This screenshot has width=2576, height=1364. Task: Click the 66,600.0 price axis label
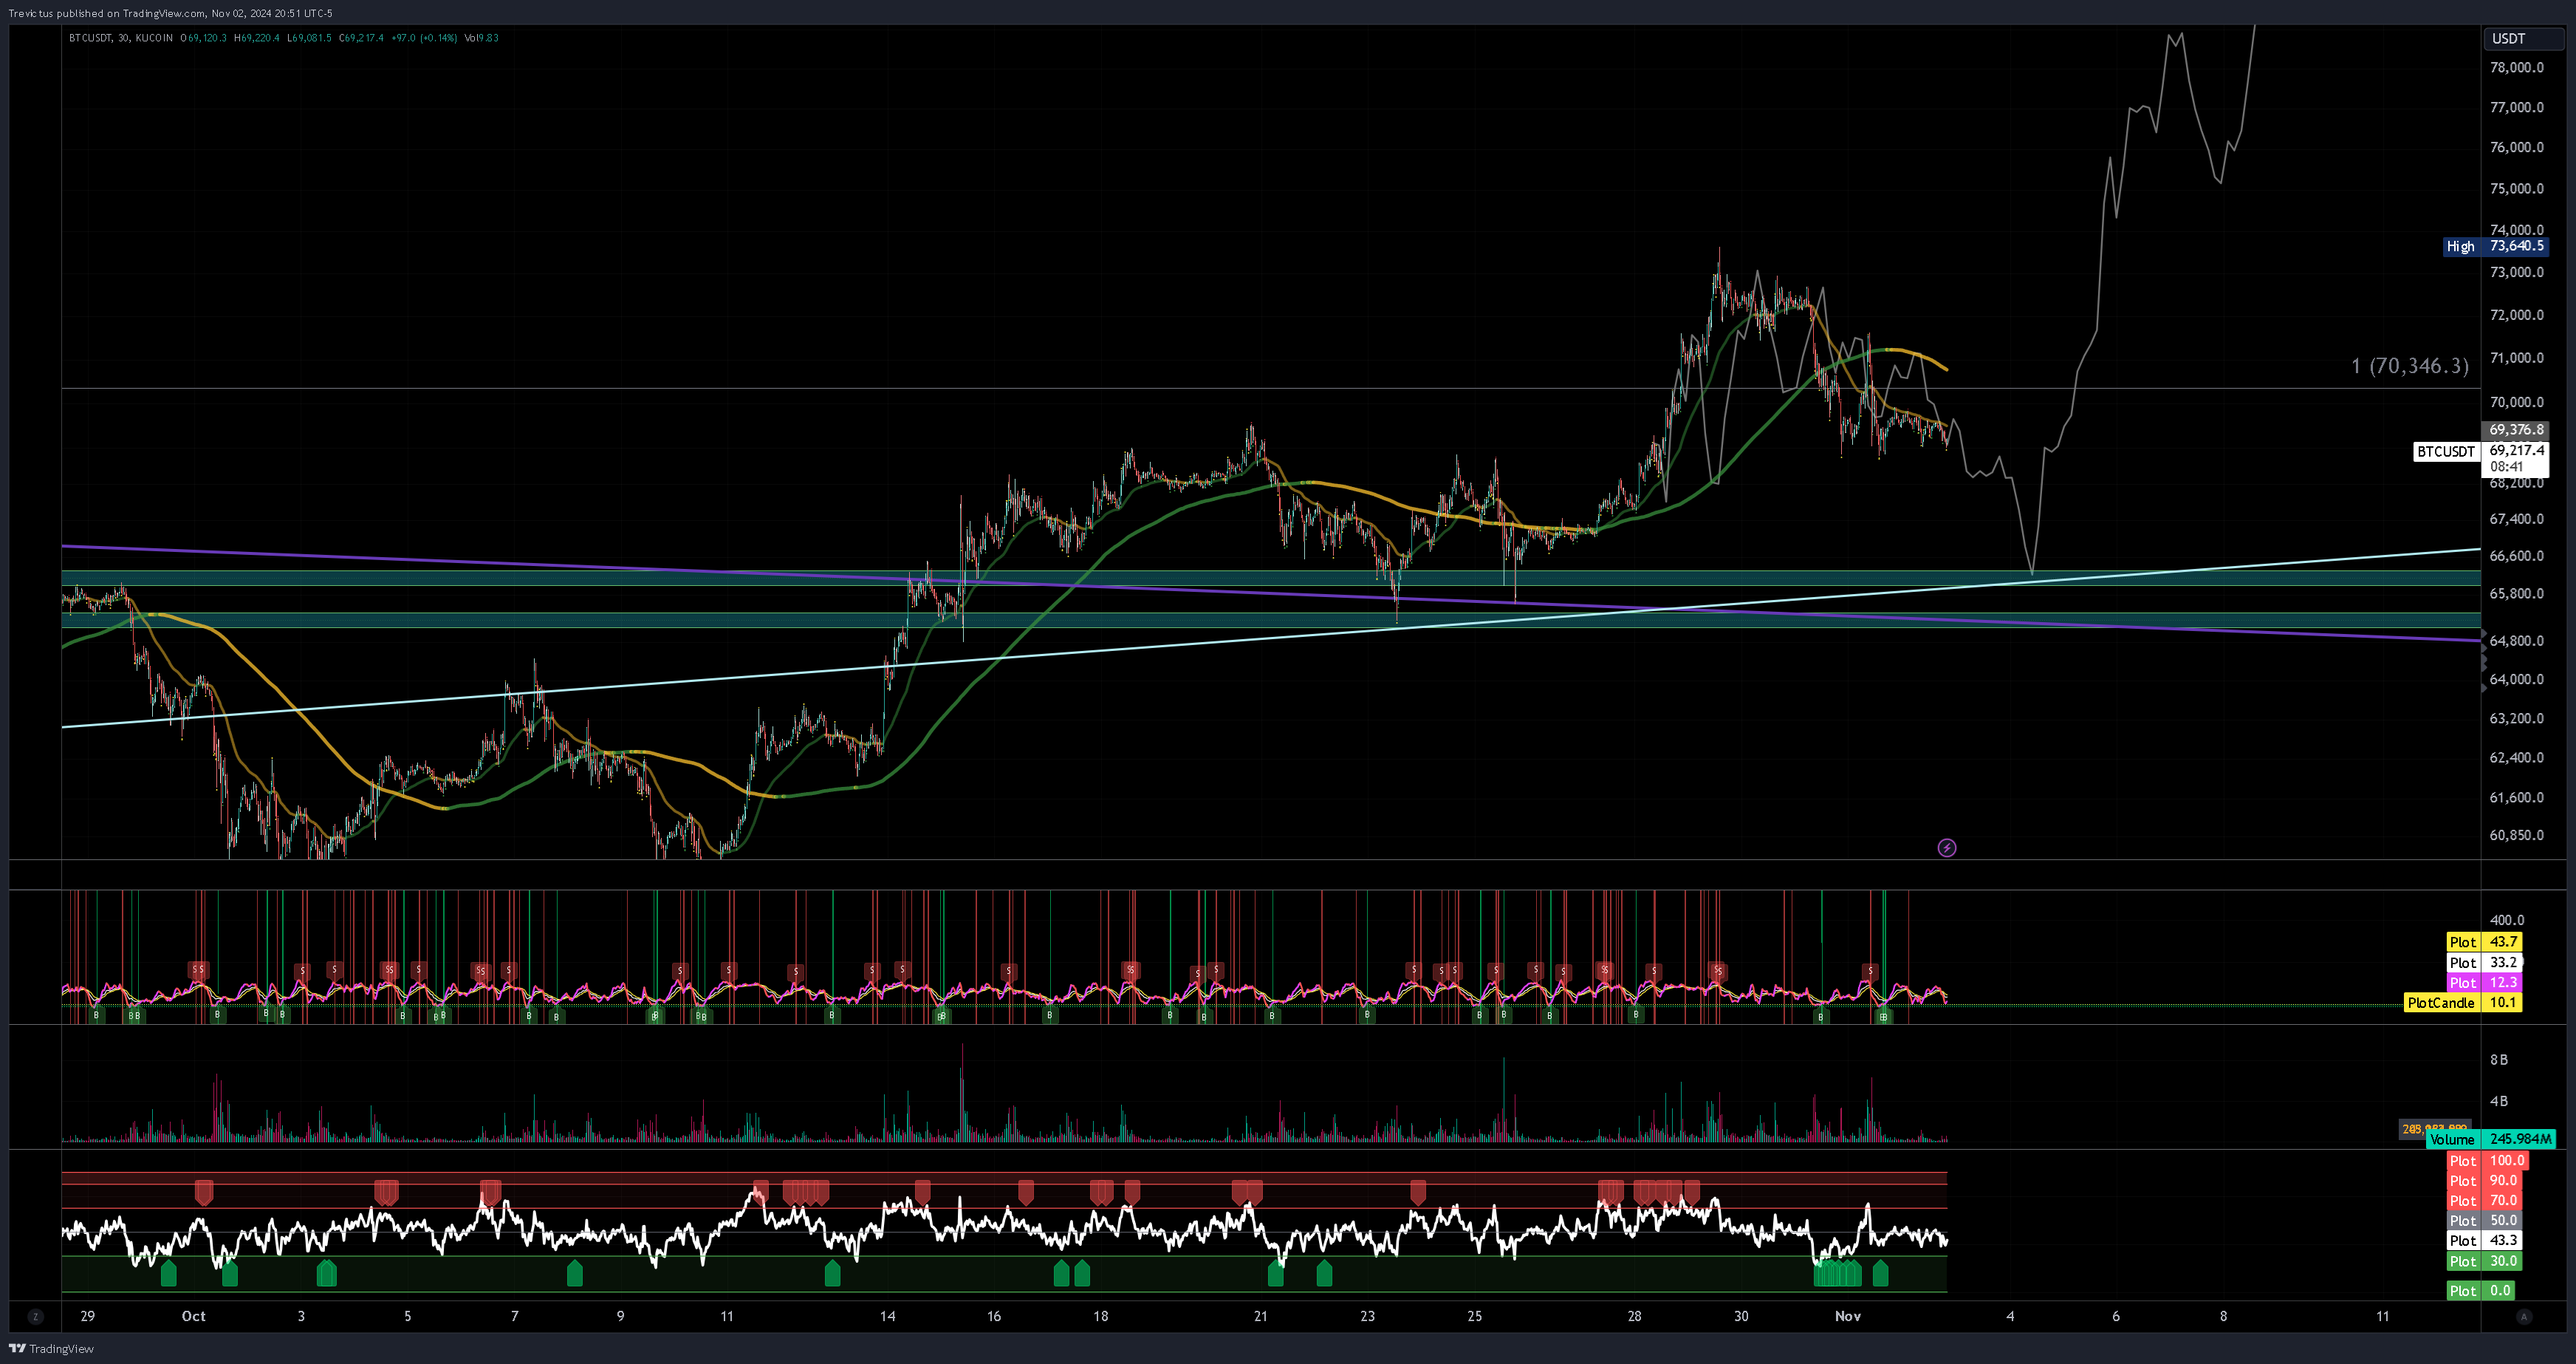pyautogui.click(x=2516, y=556)
